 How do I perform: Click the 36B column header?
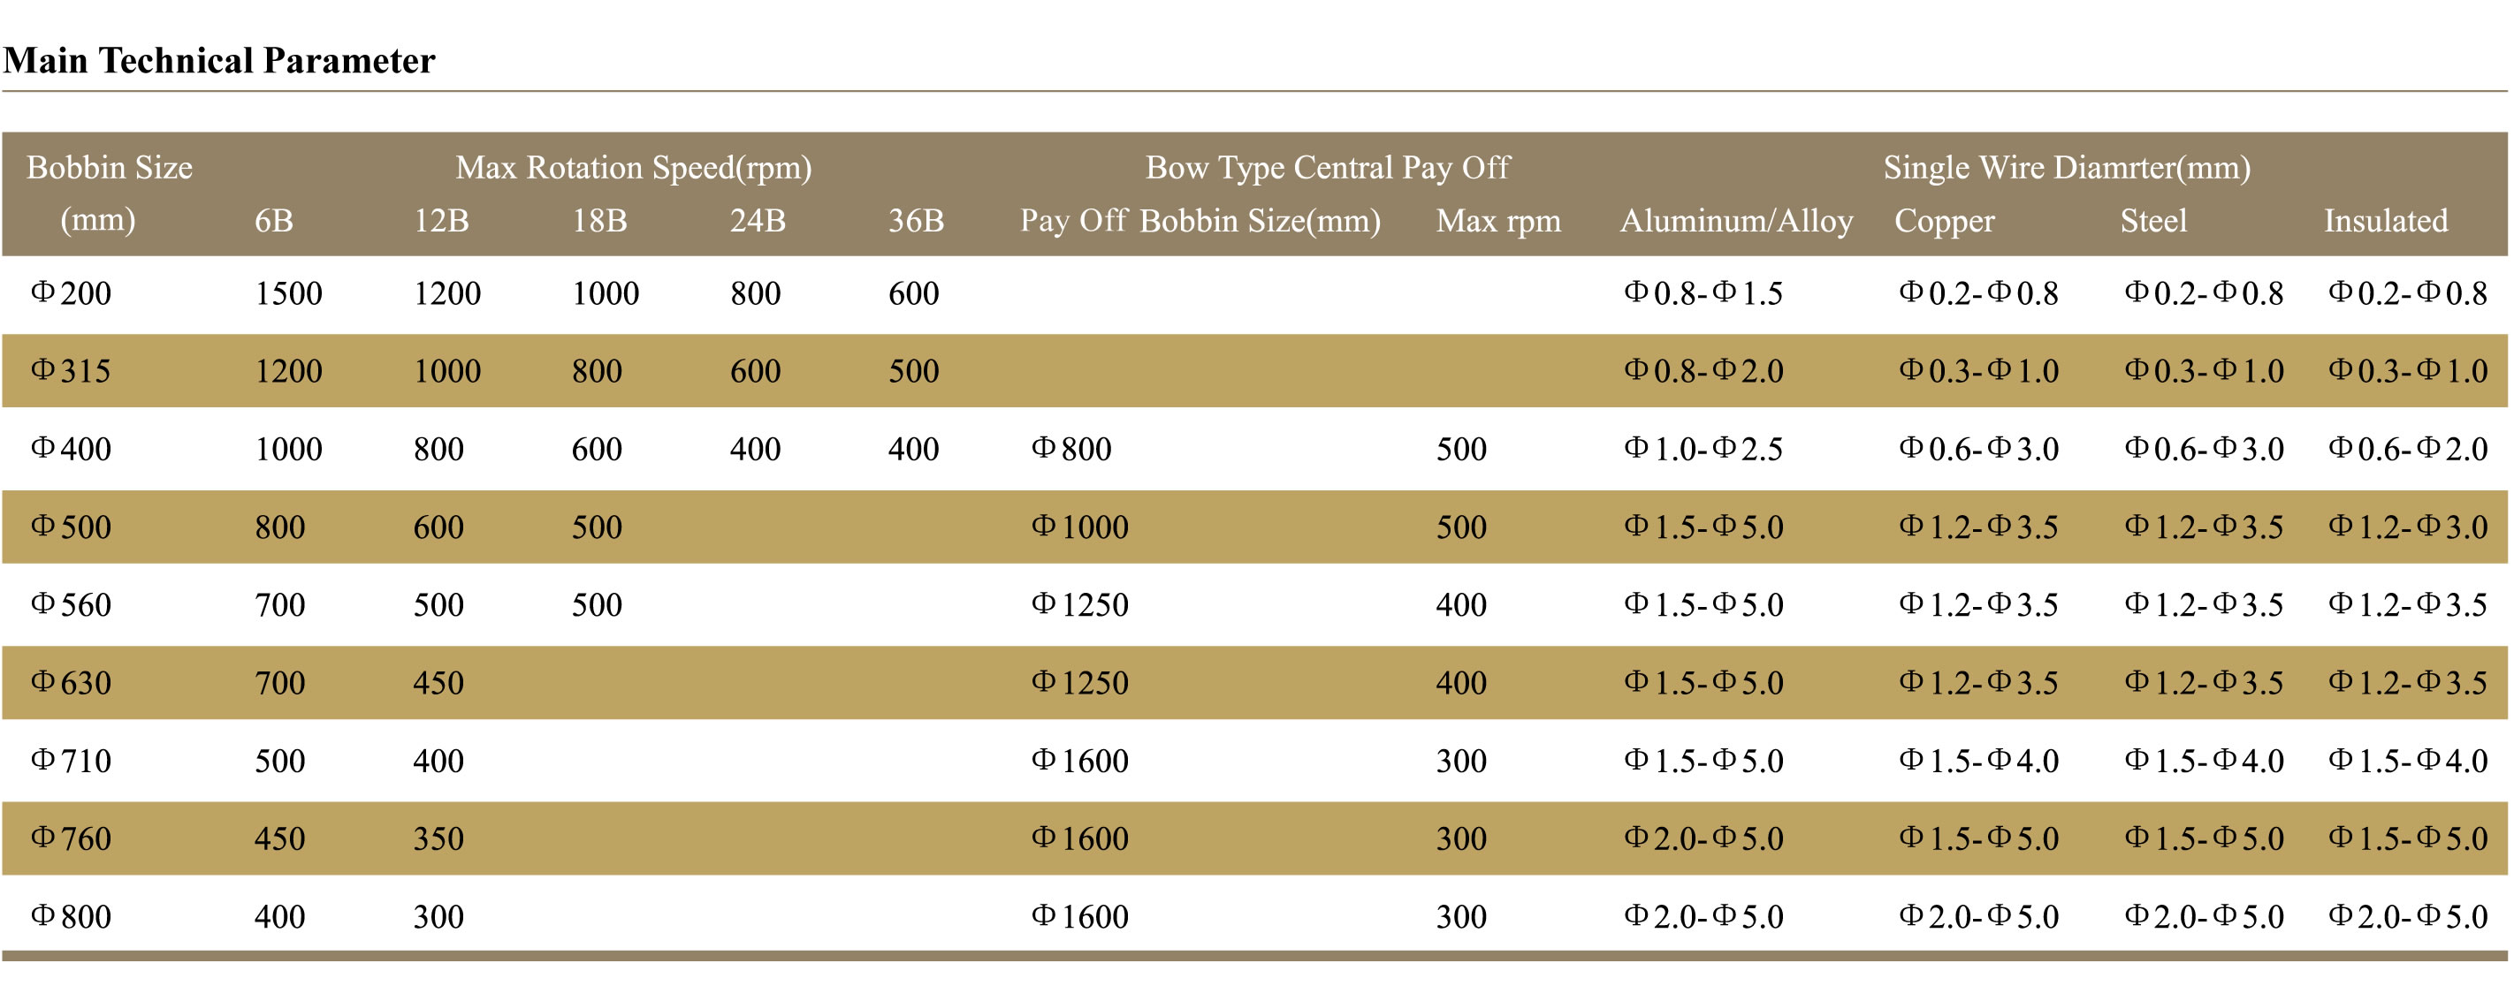coord(916,222)
